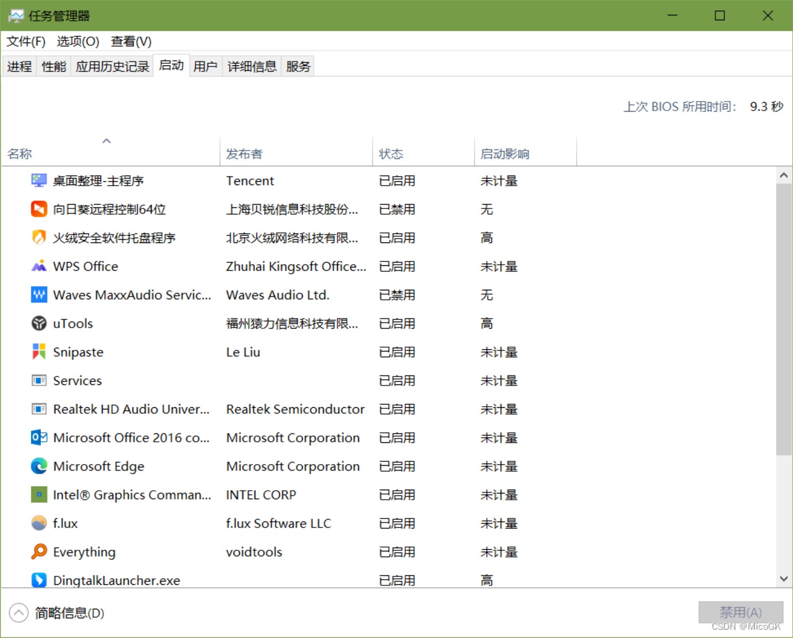Select the WPS Office row name

[86, 266]
